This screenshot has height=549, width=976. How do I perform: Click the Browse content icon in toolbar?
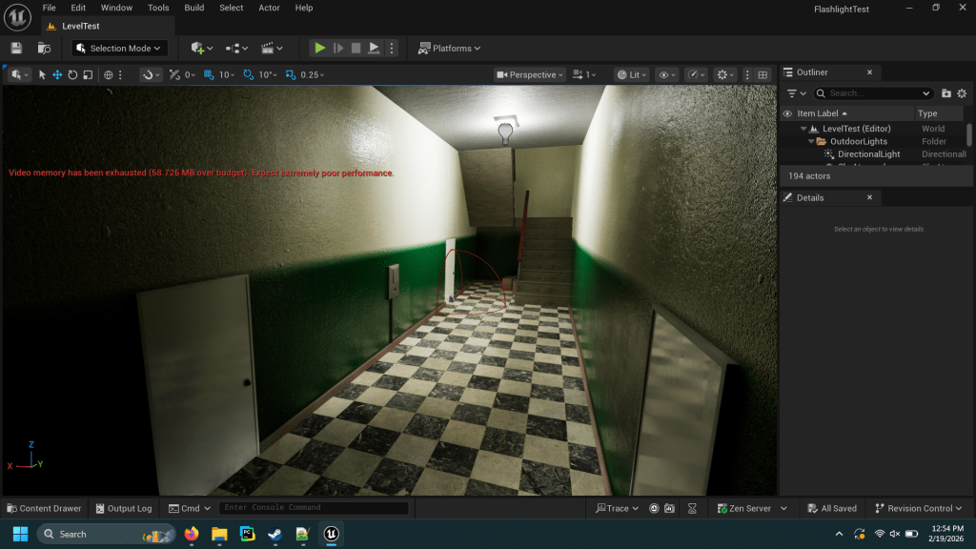[44, 48]
